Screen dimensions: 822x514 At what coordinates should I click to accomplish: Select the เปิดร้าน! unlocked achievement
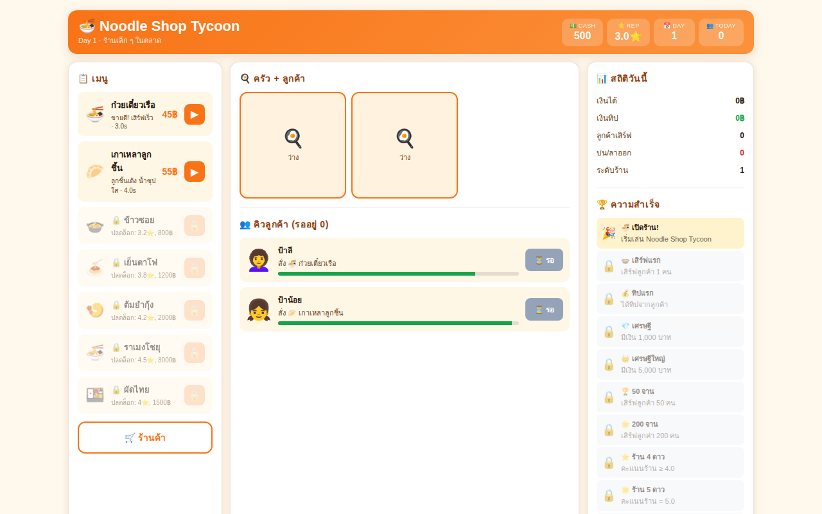point(670,233)
